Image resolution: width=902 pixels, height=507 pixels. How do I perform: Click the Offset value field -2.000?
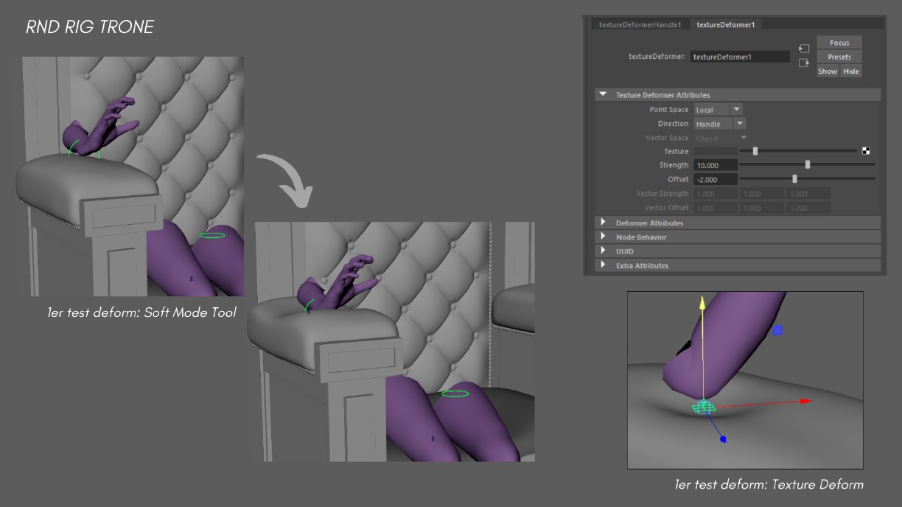716,179
